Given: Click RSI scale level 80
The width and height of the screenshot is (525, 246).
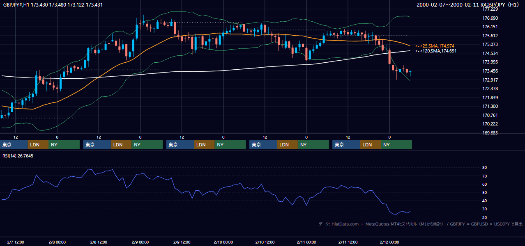Looking at the screenshot, I should click(485, 168).
